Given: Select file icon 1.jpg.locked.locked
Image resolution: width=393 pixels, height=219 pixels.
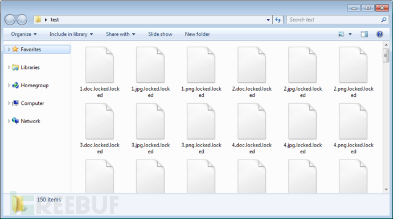Looking at the screenshot, I should [150, 65].
